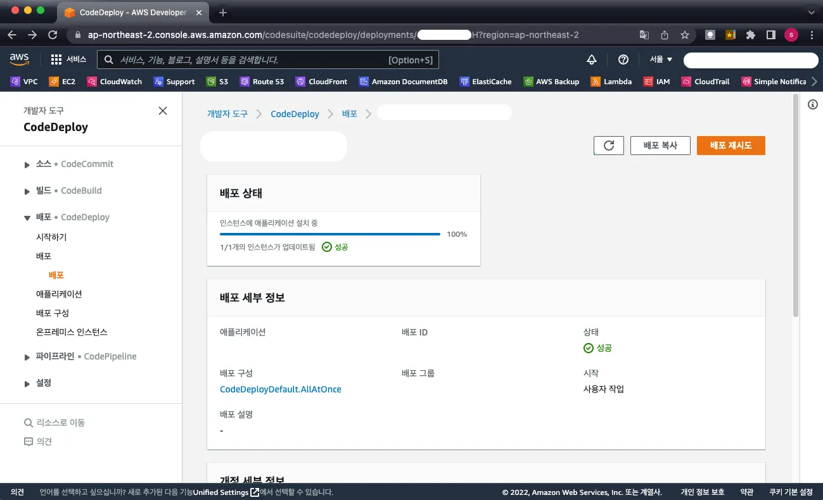Open 개인 정보 보호 in footer

(702, 492)
